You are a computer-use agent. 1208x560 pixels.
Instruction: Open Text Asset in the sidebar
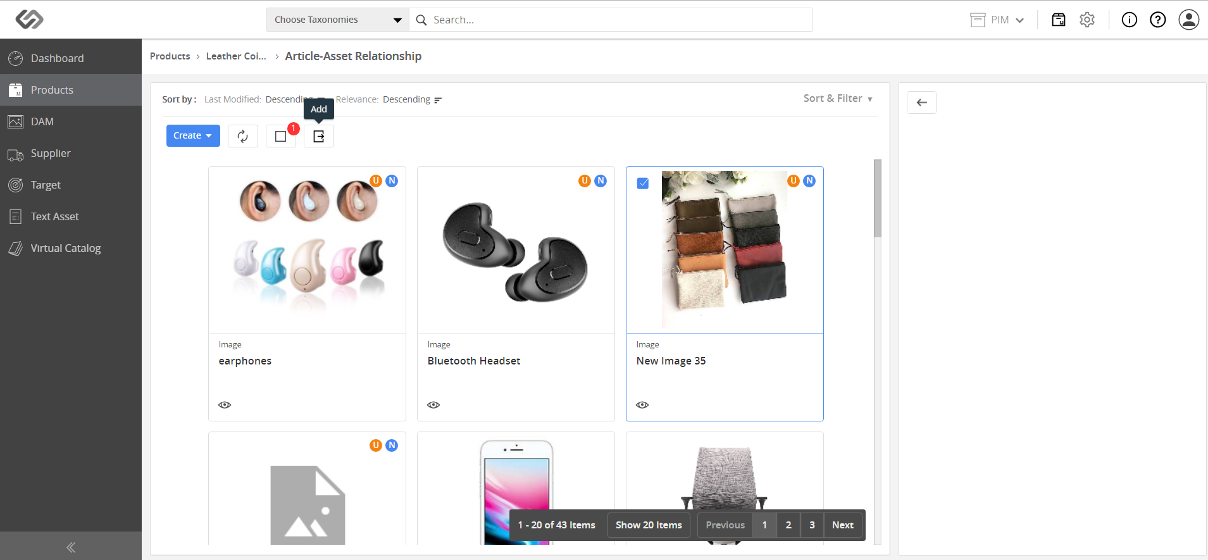pyautogui.click(x=71, y=216)
